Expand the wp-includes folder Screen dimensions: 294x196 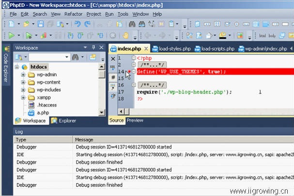(23, 90)
